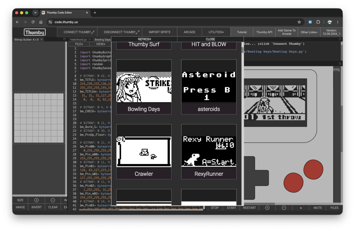Open the Utilities dropdown menu

[217, 32]
